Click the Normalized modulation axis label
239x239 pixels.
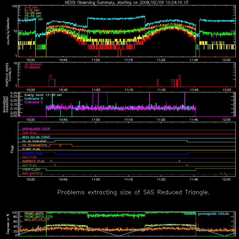[6, 104]
